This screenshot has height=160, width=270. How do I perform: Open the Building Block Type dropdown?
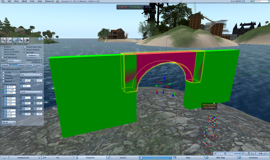pyautogui.click(x=31, y=75)
